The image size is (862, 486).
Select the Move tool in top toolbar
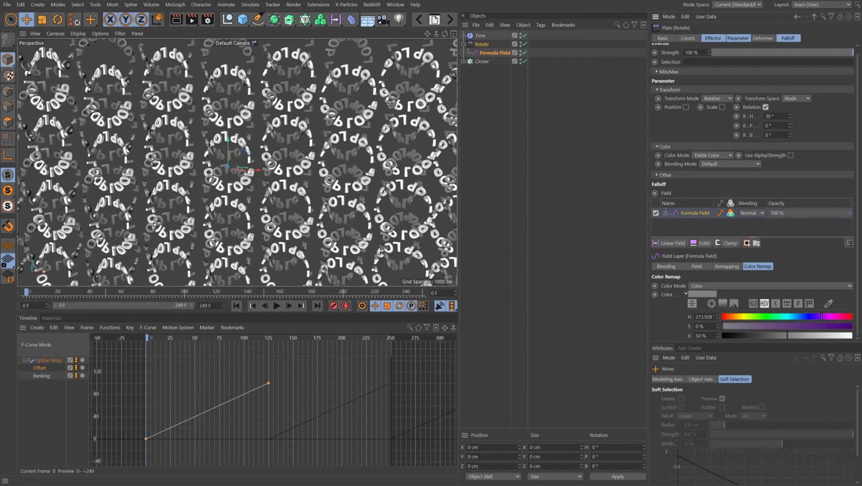click(x=26, y=20)
